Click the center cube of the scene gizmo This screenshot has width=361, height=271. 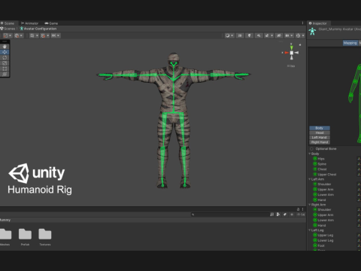292,53
